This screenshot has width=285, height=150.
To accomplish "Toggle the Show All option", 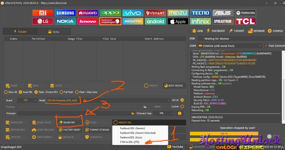I will 11,92.
